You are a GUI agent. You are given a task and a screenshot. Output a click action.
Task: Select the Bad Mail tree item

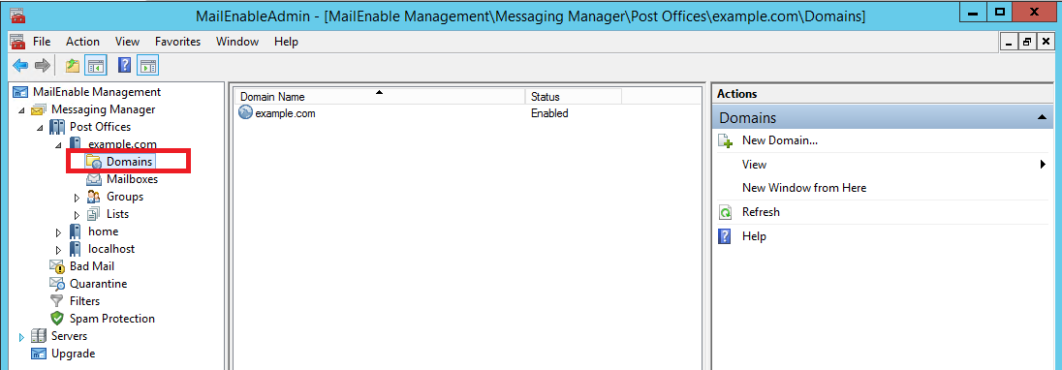[91, 266]
